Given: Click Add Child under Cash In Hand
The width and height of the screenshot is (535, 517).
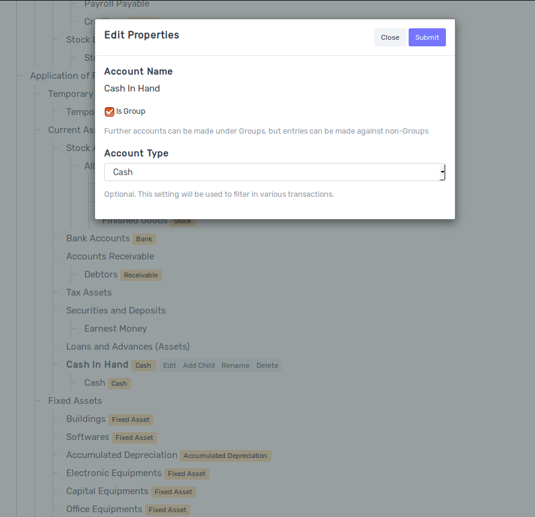Looking at the screenshot, I should tap(199, 365).
